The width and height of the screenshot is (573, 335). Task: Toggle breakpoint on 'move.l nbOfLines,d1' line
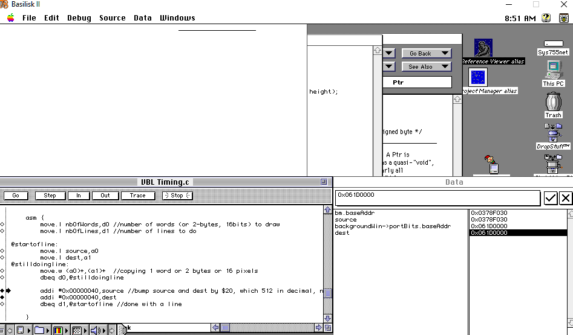(2, 231)
